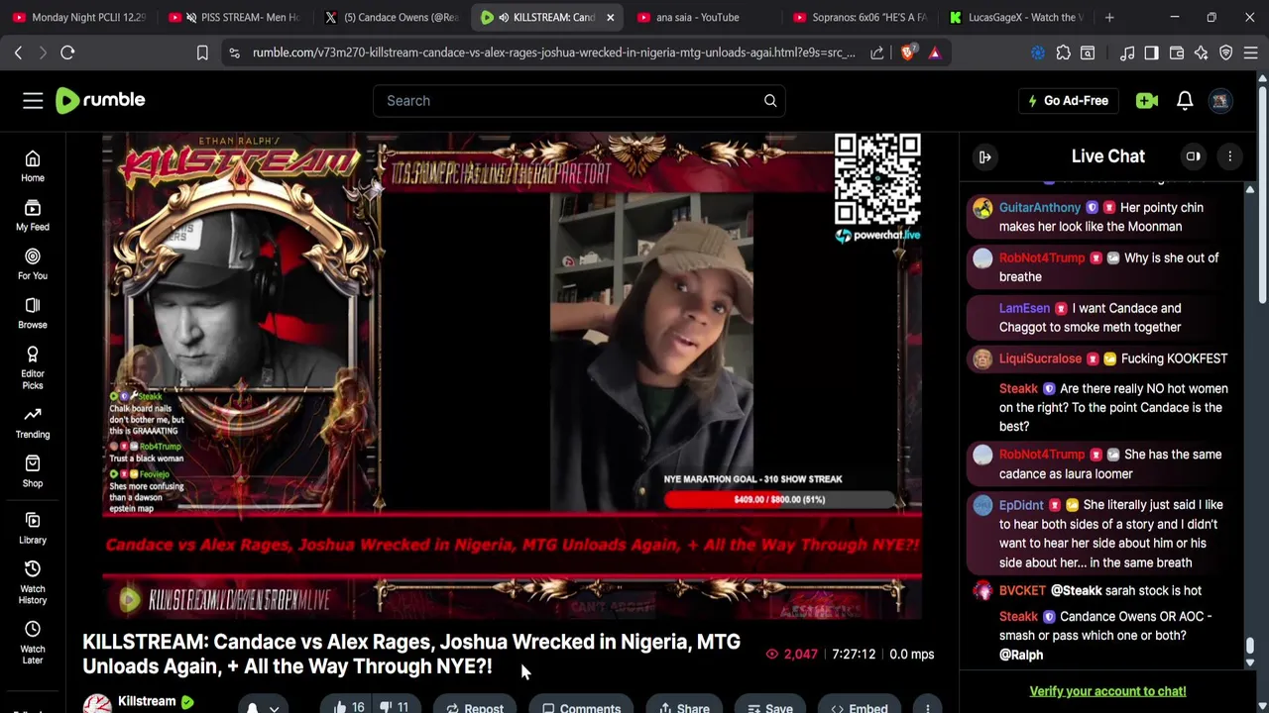
Task: Open the Leo AI sparkle icon
Action: (x=1201, y=52)
